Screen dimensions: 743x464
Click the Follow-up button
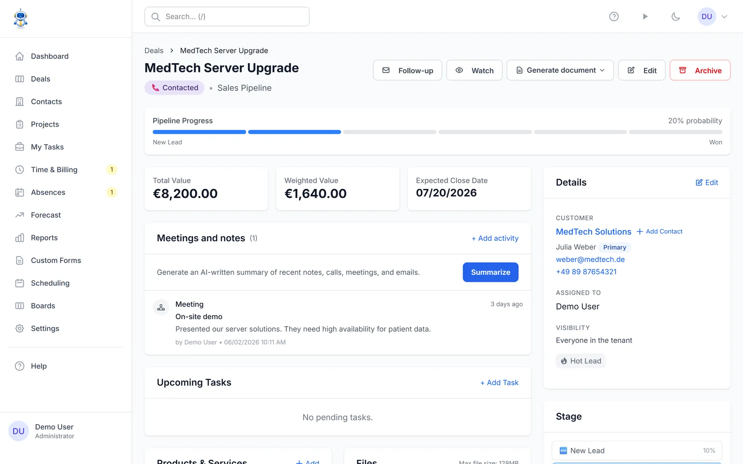[407, 71]
